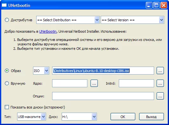Image resolution: width=169 pixels, height=125 pixels.
Task: Browse for Опции config file
Action: click(x=160, y=96)
